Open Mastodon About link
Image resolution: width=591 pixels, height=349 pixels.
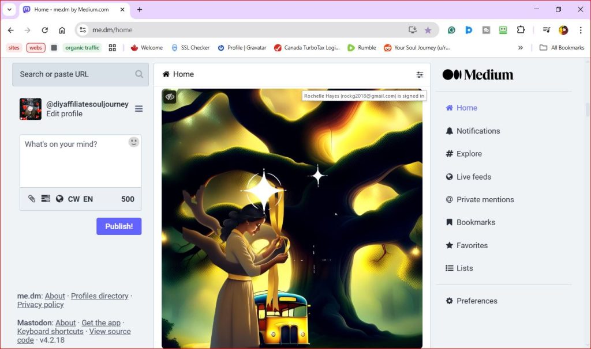point(66,323)
